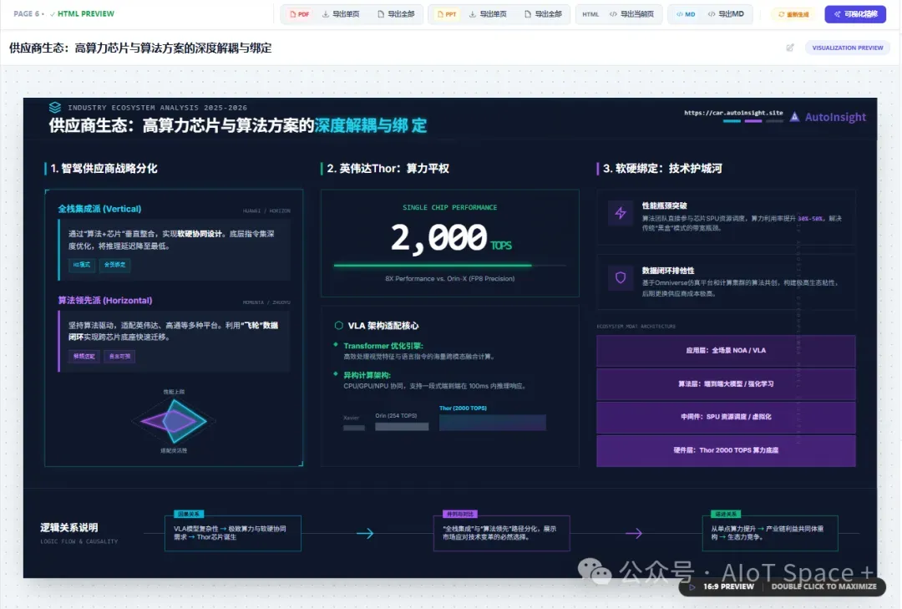Viewport: 902px width, 609px height.
Task: Click the lightning bolt icon beside 性能瓶颈突破
Action: (620, 213)
